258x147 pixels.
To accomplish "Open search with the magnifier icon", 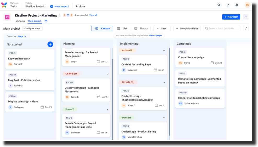I will point(219,5).
